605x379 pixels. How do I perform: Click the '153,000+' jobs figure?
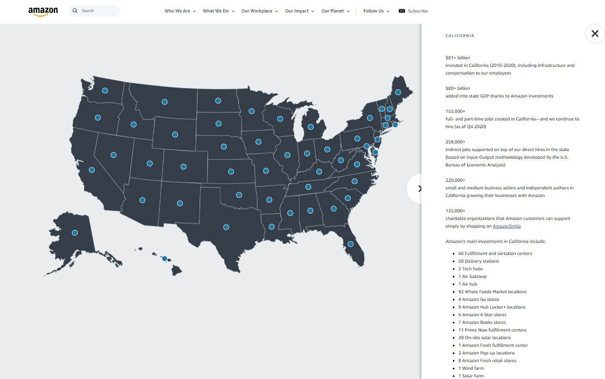[x=455, y=111]
